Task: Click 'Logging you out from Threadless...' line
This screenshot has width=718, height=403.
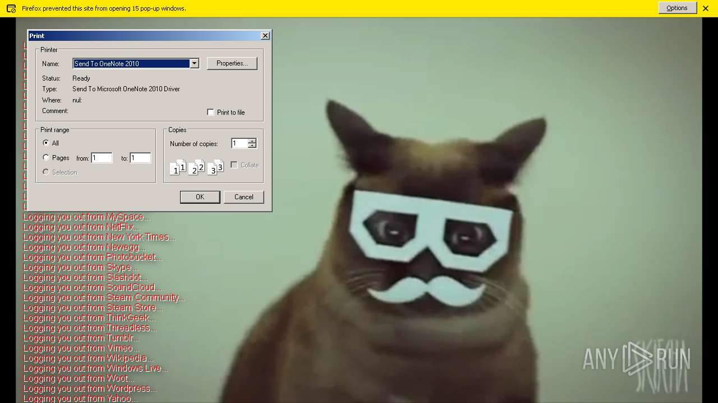Action: (90, 328)
